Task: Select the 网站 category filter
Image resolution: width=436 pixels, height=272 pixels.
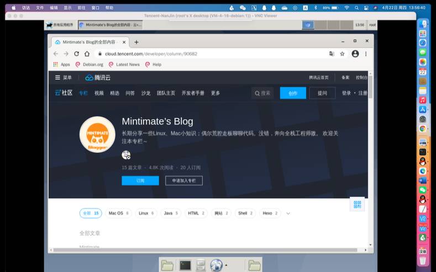Action: (221, 213)
